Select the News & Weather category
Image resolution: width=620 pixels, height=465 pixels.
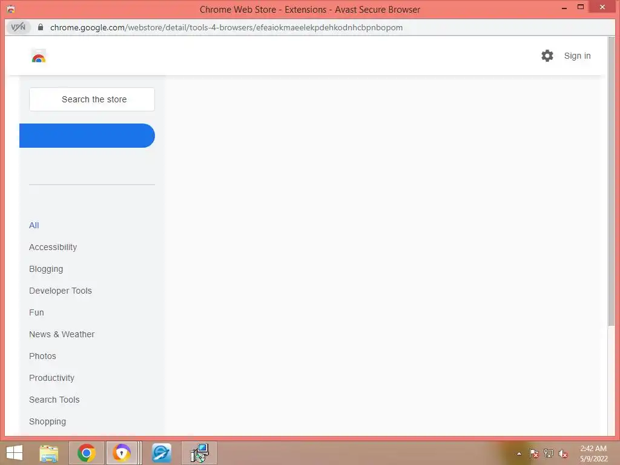[62, 334]
